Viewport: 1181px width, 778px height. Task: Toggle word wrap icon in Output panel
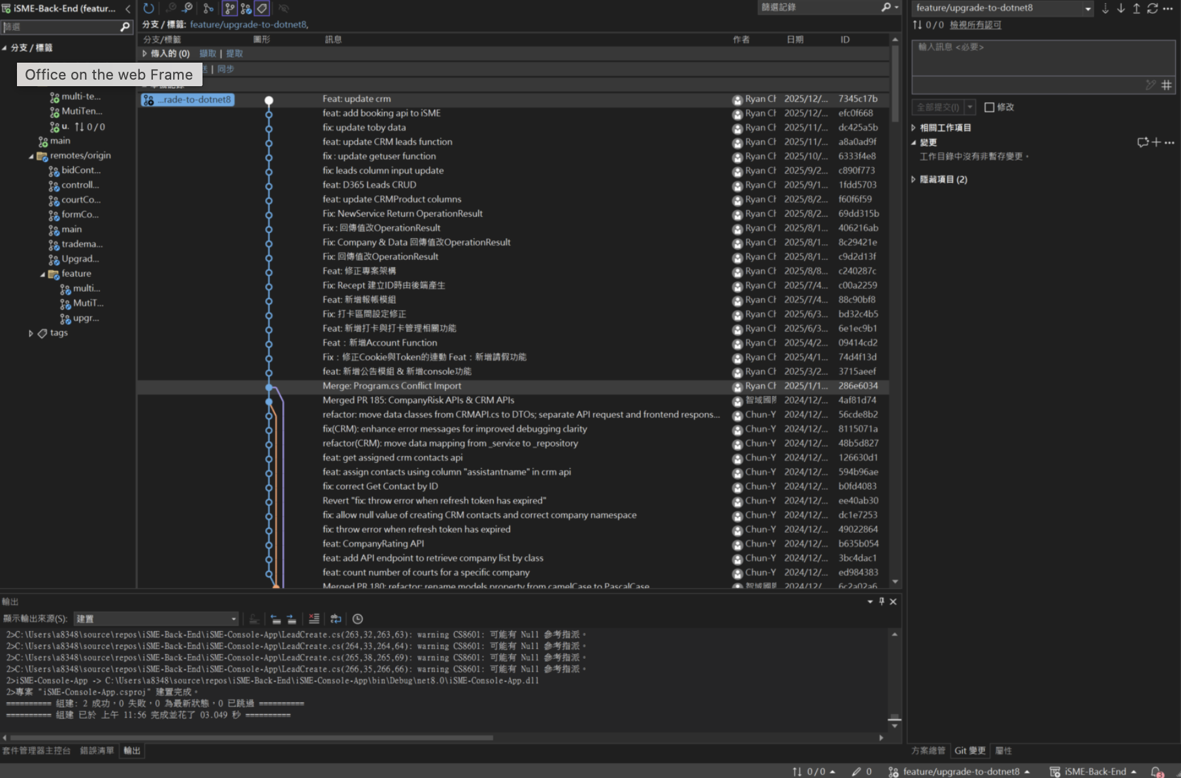336,619
